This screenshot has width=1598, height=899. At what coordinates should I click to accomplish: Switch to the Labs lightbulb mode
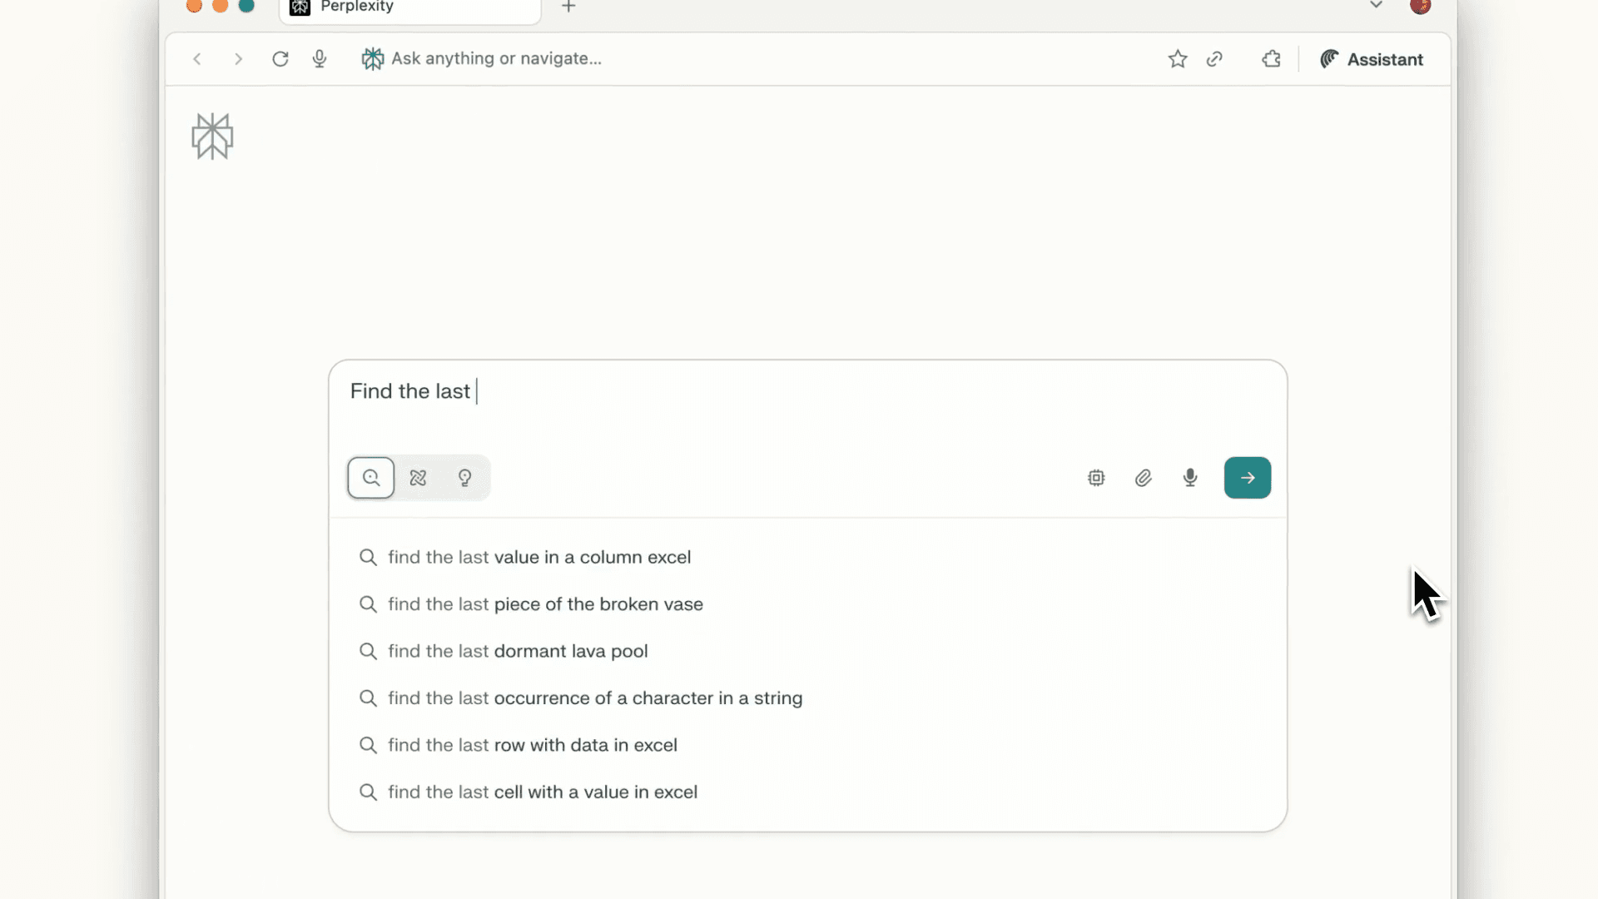click(465, 478)
